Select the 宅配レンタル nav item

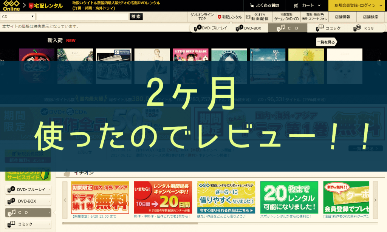[x=230, y=17]
